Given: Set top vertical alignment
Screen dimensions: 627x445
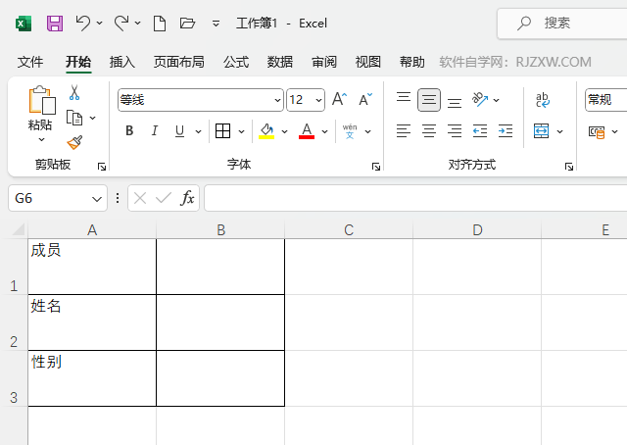Looking at the screenshot, I should pos(404,97).
